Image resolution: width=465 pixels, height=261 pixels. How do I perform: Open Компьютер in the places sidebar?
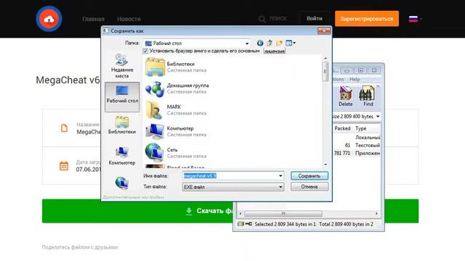(122, 157)
